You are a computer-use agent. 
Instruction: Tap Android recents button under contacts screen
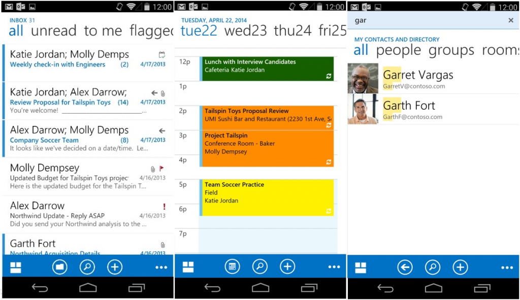pos(482,288)
